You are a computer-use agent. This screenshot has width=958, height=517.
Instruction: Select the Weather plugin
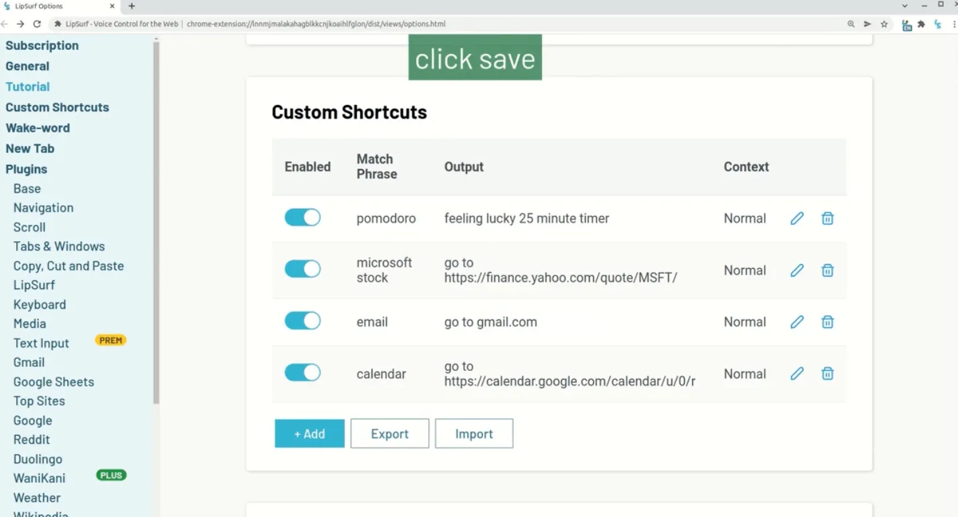point(37,497)
